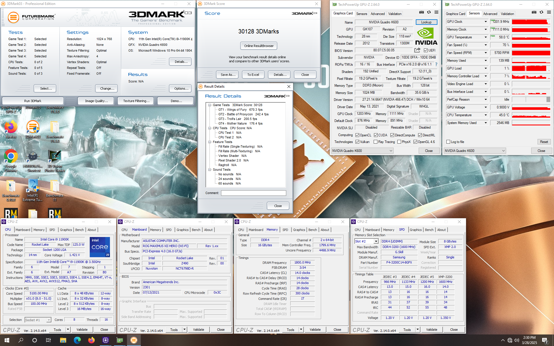Toggle CUDA checkbox in GPU-Z
The width and height of the screenshot is (554, 346).
click(376, 135)
